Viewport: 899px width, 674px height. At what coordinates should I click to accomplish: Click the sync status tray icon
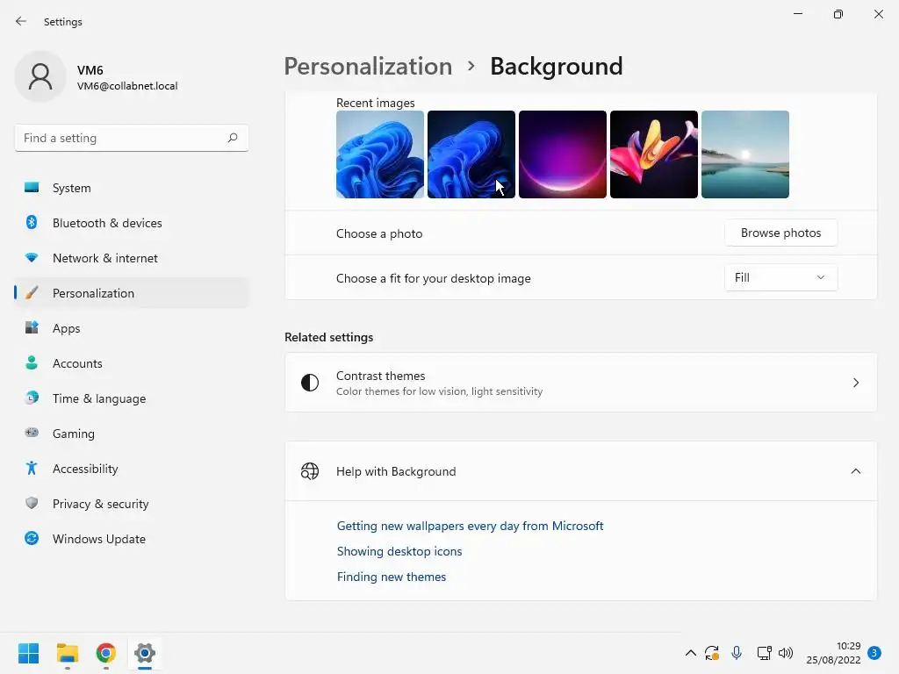point(712,653)
